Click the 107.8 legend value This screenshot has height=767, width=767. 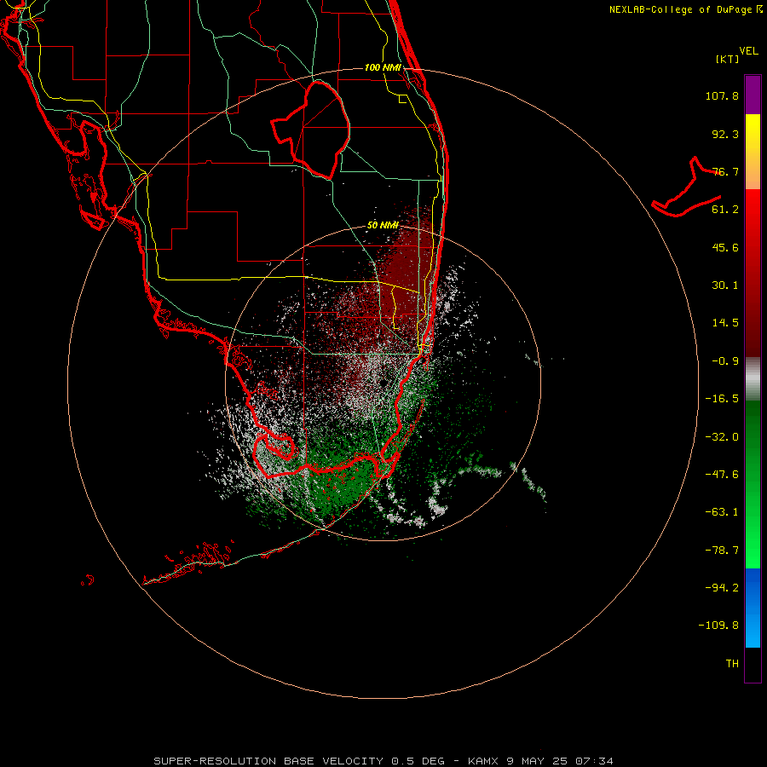pyautogui.click(x=722, y=95)
